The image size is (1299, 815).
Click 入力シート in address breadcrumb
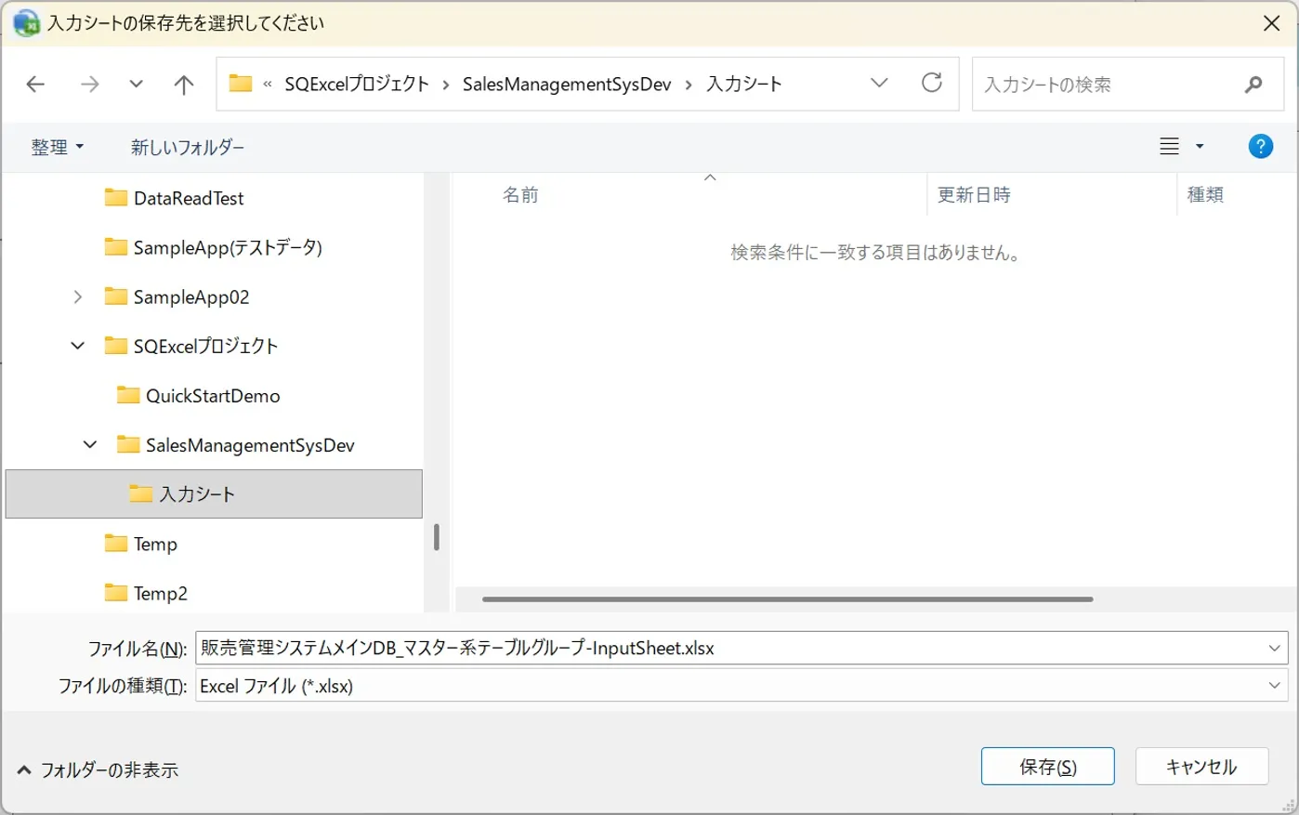744,84
